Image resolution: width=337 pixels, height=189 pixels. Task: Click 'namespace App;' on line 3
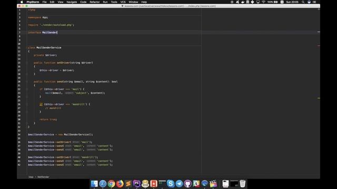pos(38,17)
